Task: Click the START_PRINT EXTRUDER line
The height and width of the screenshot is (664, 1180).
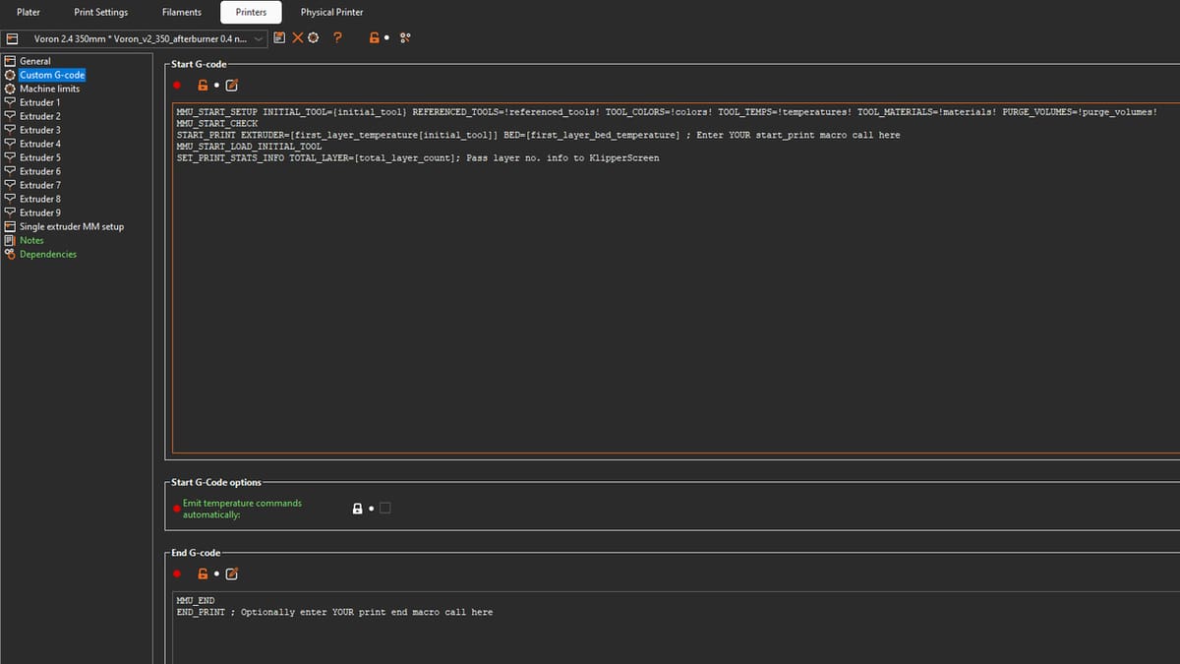Action: (x=538, y=135)
